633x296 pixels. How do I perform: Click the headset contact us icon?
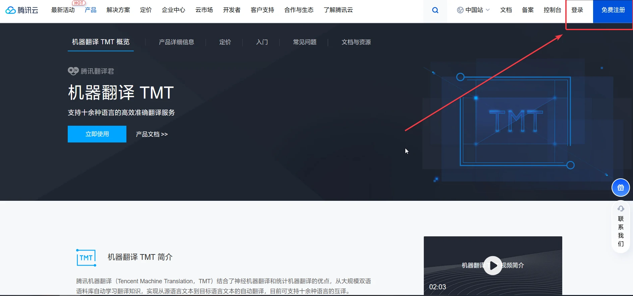click(x=621, y=209)
